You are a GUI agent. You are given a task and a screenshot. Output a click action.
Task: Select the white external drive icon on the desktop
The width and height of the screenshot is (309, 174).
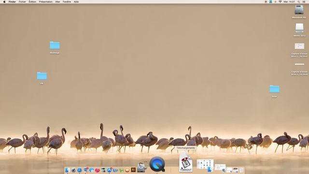(x=299, y=28)
